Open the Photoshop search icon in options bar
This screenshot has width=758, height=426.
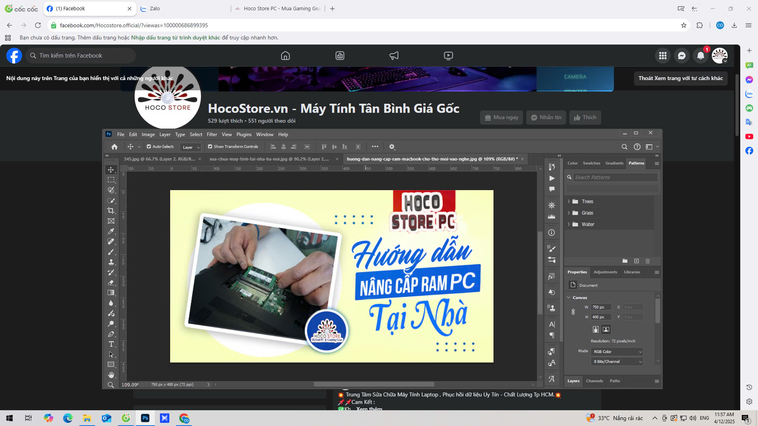point(624,147)
